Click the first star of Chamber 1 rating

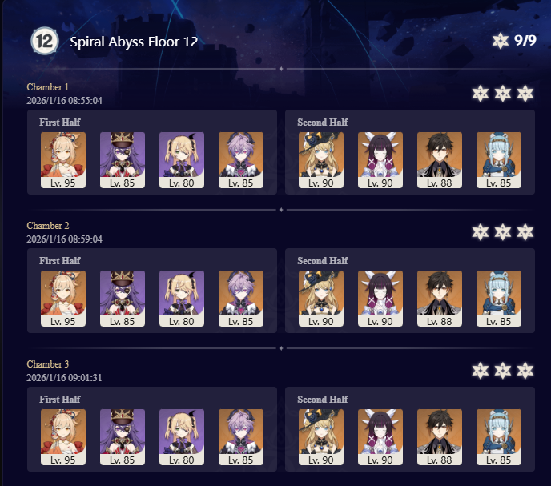click(481, 94)
